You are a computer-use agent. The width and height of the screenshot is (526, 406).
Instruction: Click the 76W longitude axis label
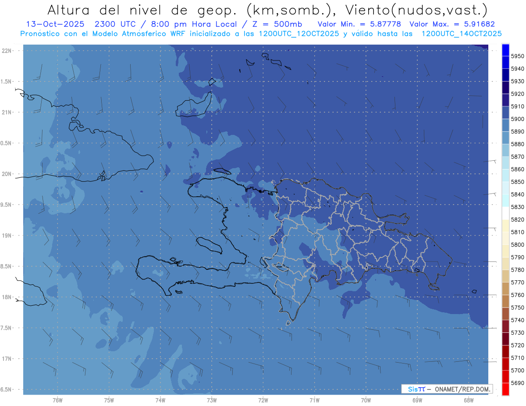point(57,400)
